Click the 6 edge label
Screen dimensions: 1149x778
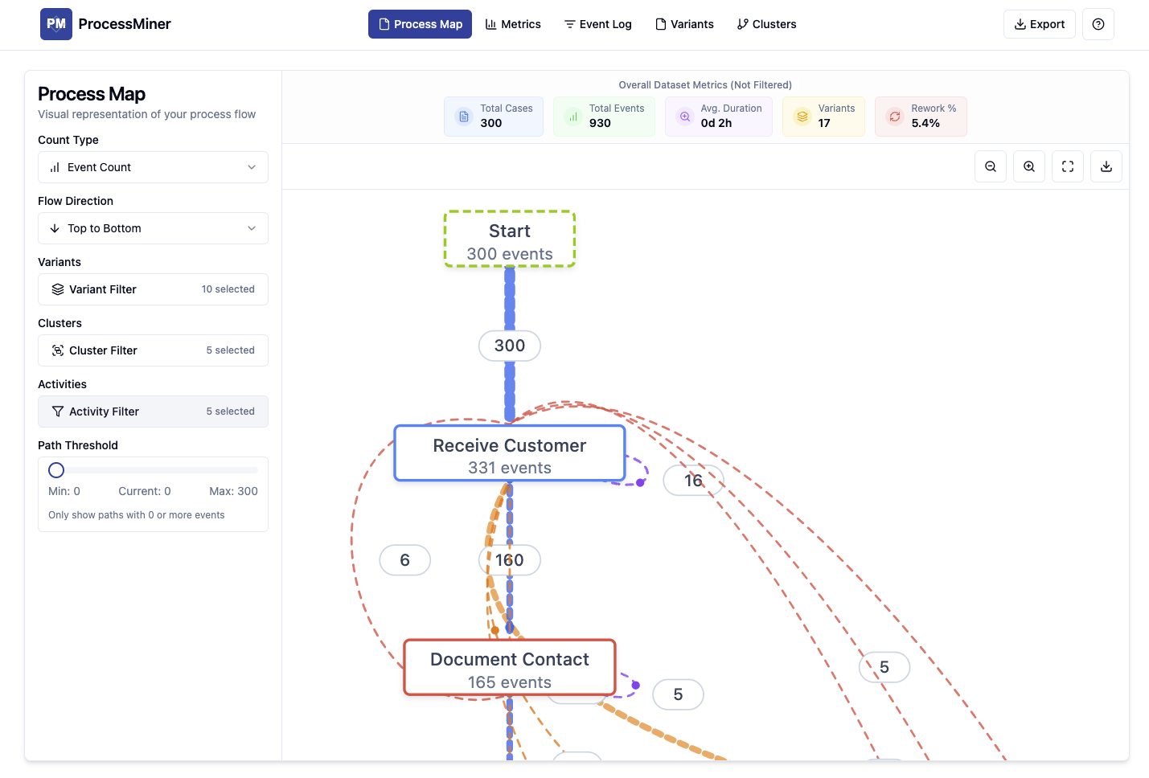point(405,560)
